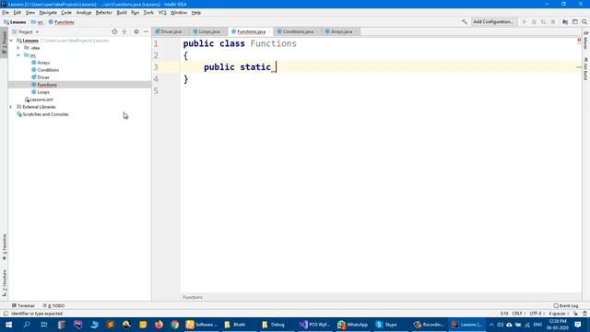
Task: Click the Debug bug icon in toolbar
Action: pyautogui.click(x=534, y=22)
